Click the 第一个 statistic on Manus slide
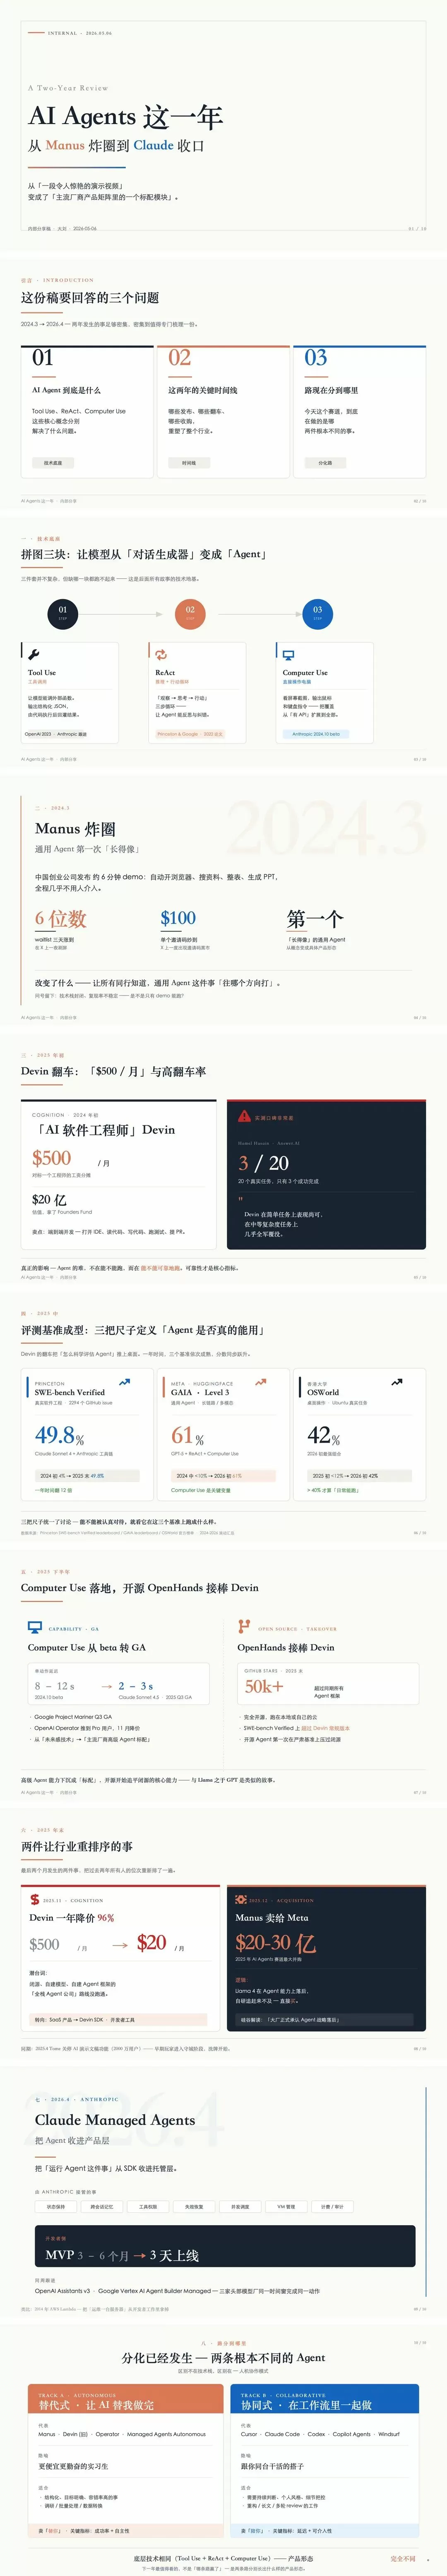Screen dimensions: 447x2576 (x=315, y=919)
